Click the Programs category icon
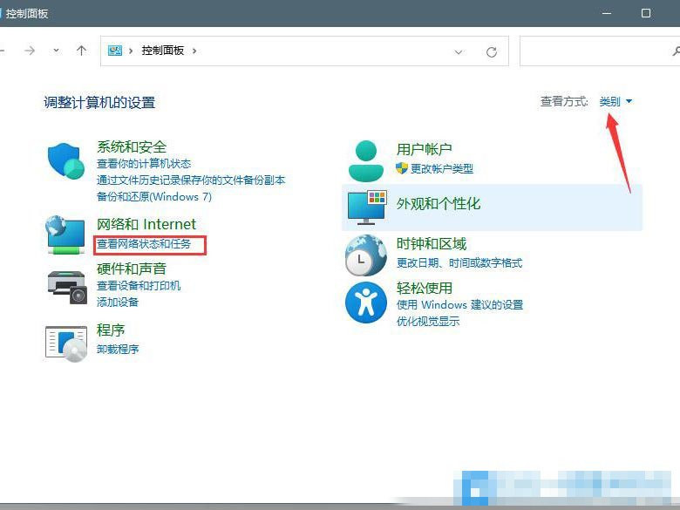Image resolution: width=680 pixels, height=510 pixels. coord(65,342)
